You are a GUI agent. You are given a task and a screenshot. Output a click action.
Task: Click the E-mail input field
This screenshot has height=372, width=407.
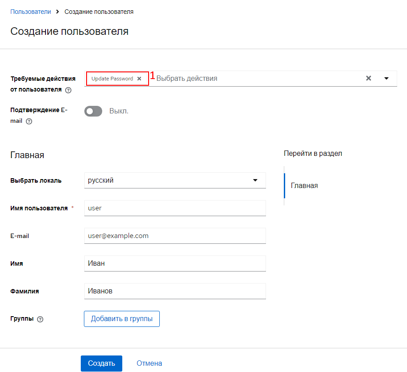click(174, 236)
